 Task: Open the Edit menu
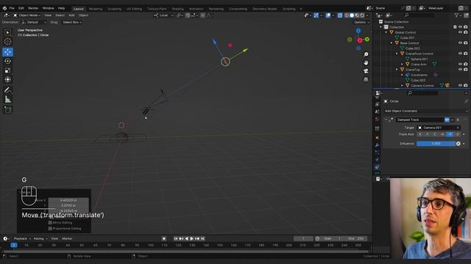tap(21, 8)
